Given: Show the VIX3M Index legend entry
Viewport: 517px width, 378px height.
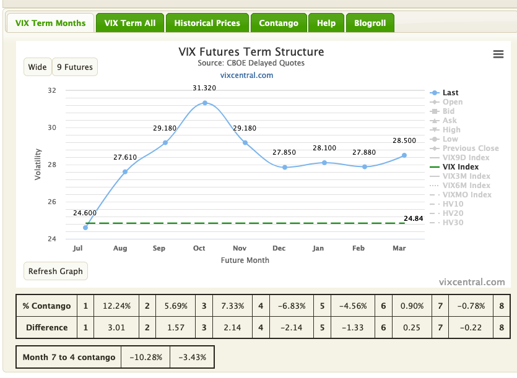Looking at the screenshot, I should 460,176.
